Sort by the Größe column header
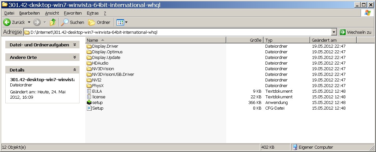This screenshot has height=152, width=376. click(x=245, y=40)
